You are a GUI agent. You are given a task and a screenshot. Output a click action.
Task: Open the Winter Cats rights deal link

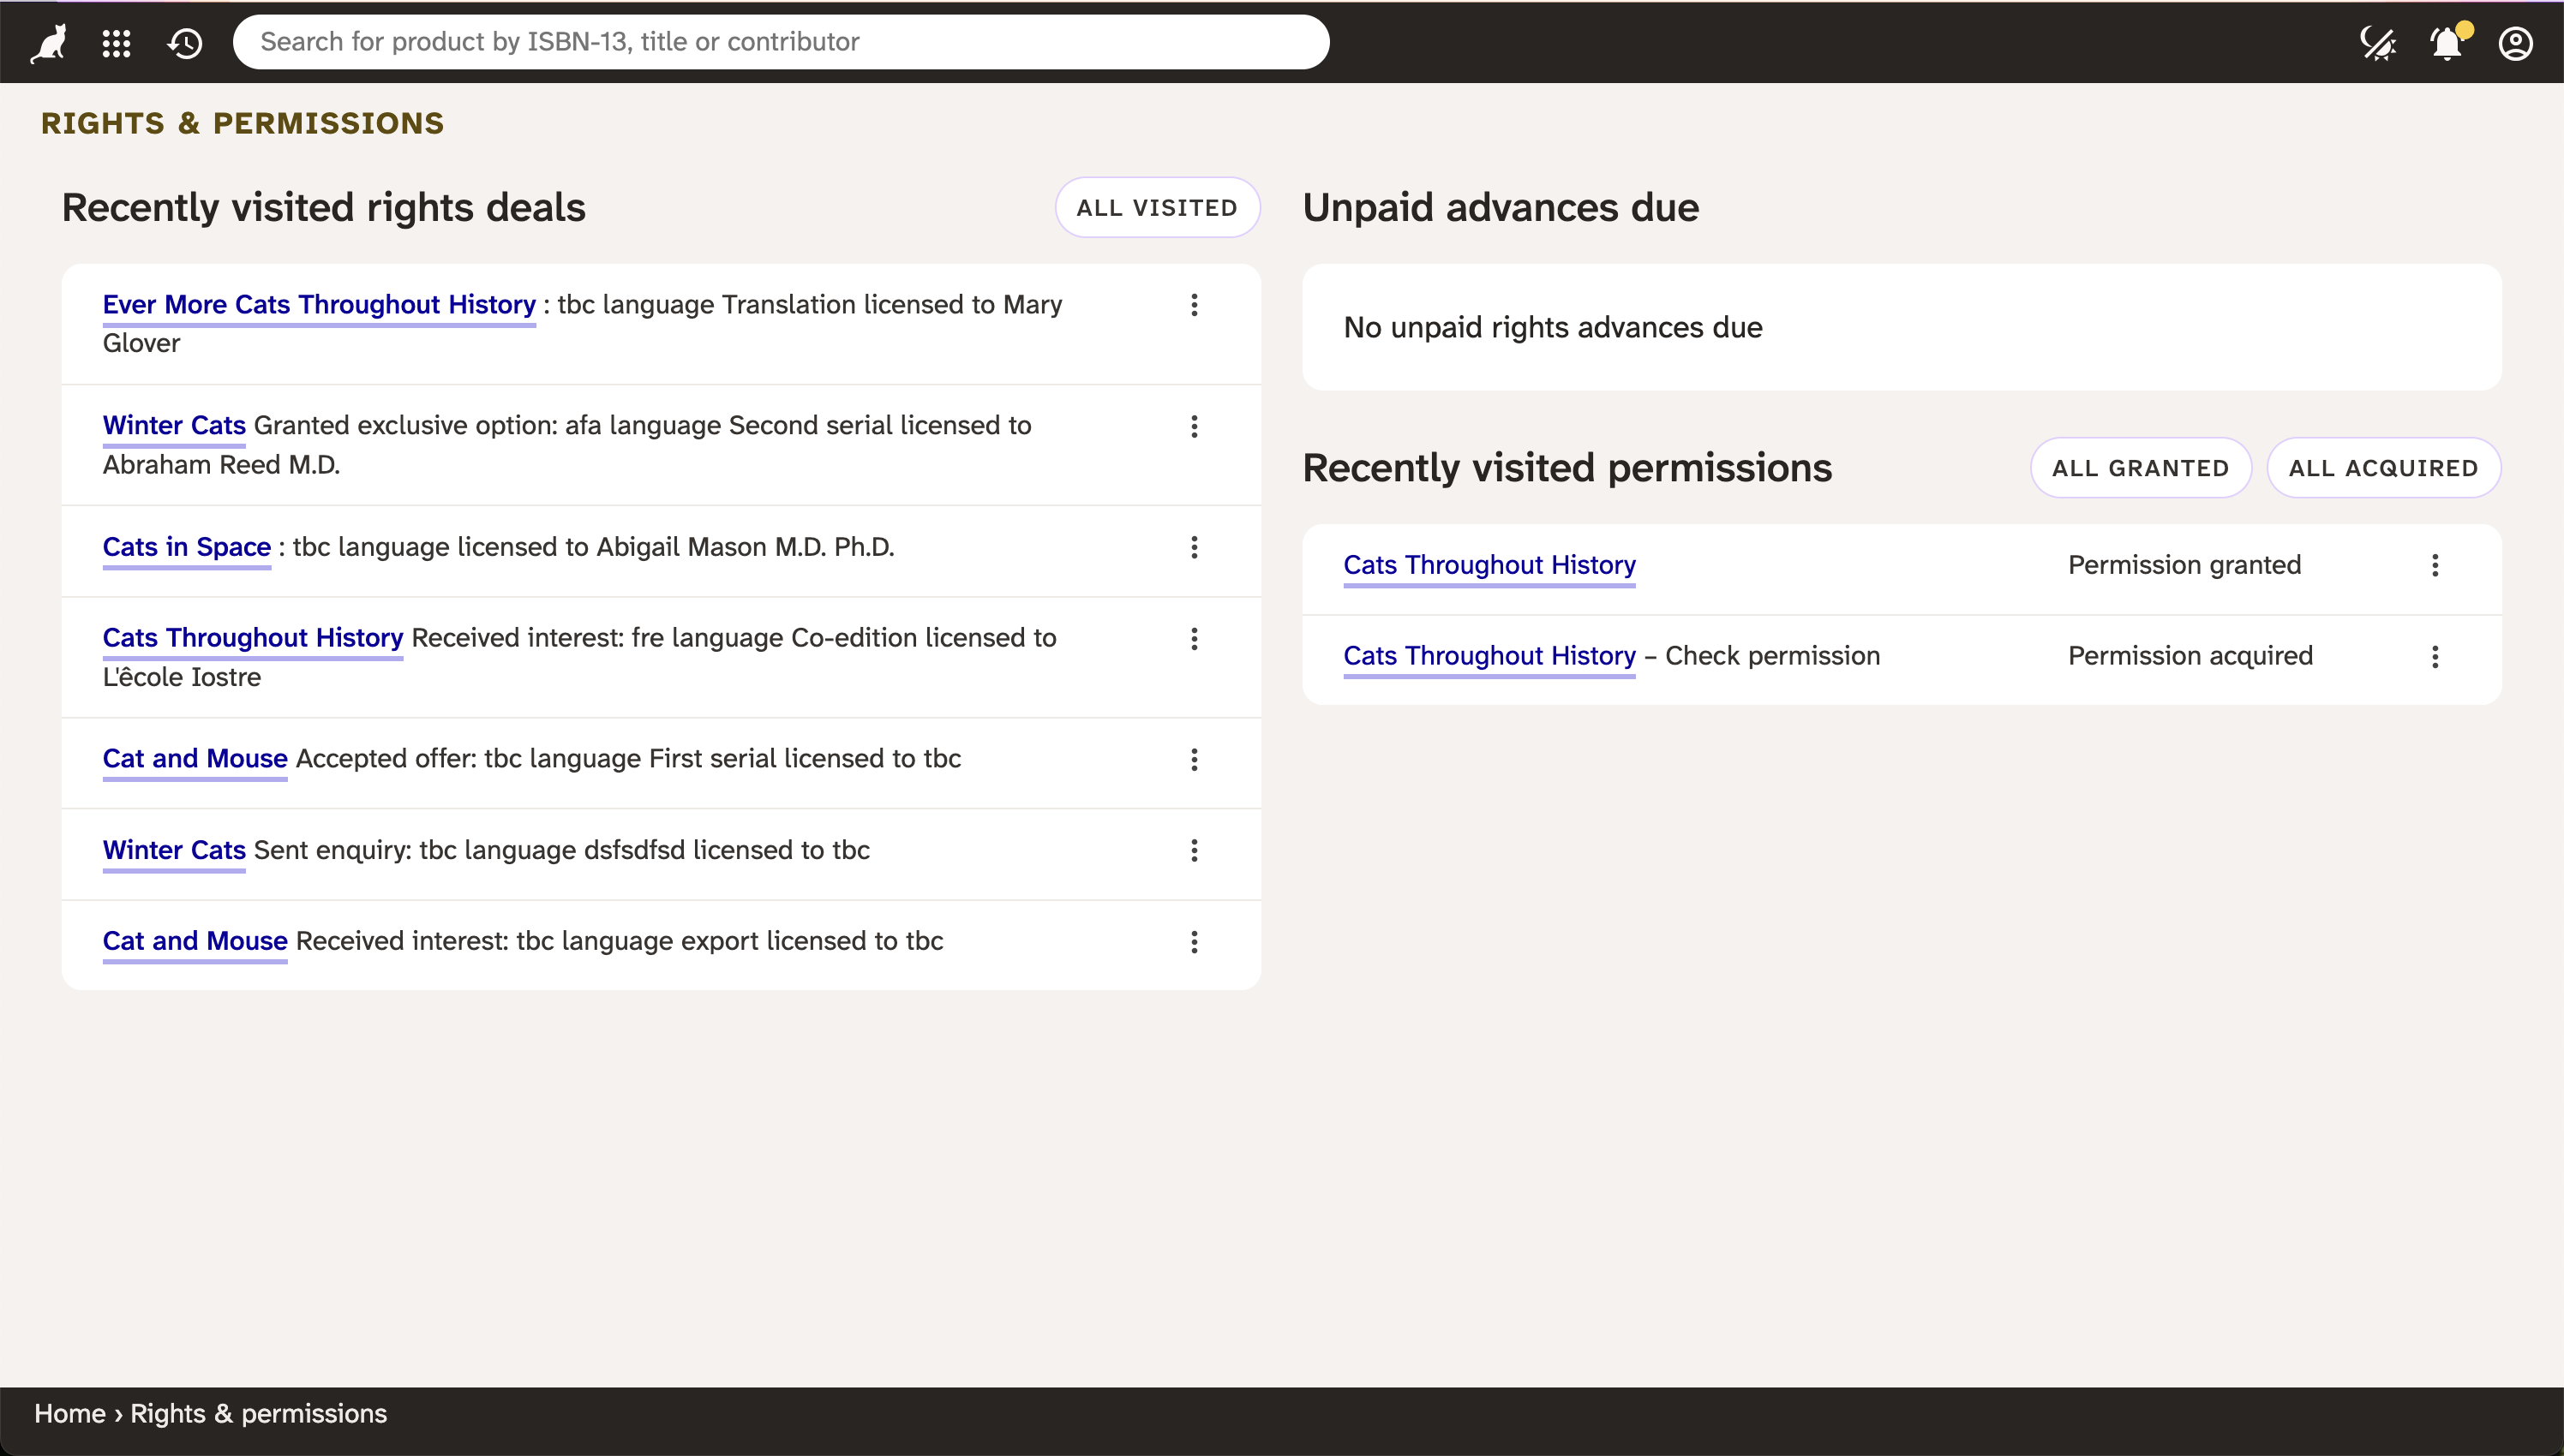[172, 425]
